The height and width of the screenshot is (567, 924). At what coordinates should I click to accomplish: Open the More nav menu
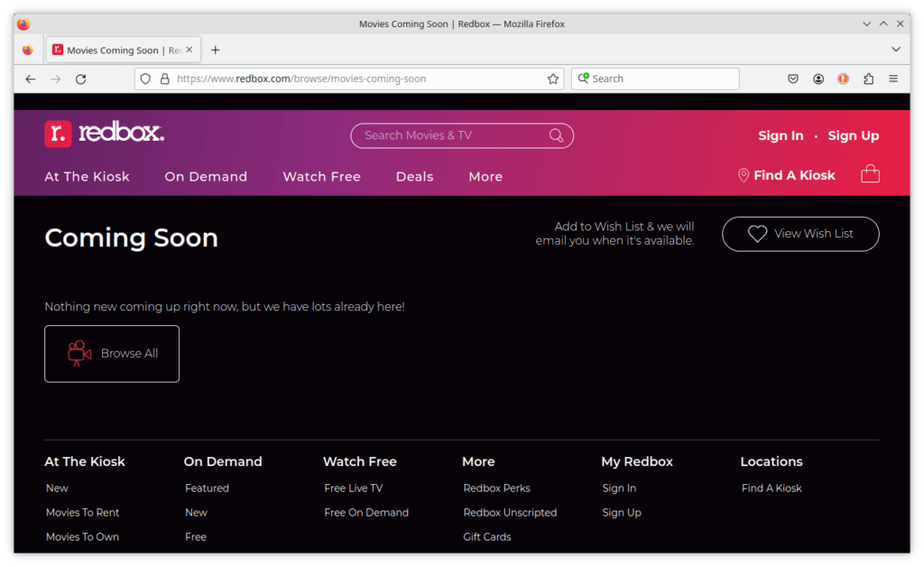485,177
